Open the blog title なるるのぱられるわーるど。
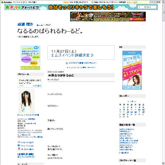Image resolution: width=165 pixels, height=165 pixels. click(50, 31)
